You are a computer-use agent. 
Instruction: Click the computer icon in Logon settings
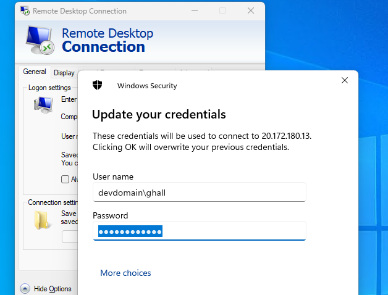43,104
